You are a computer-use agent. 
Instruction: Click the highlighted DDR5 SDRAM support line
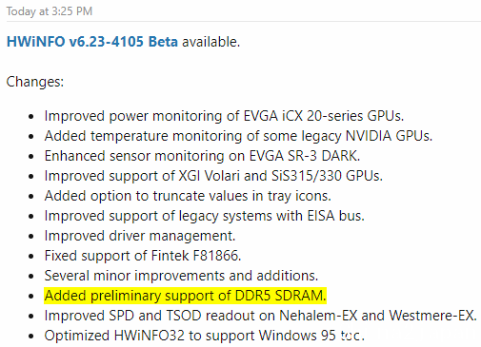185,296
